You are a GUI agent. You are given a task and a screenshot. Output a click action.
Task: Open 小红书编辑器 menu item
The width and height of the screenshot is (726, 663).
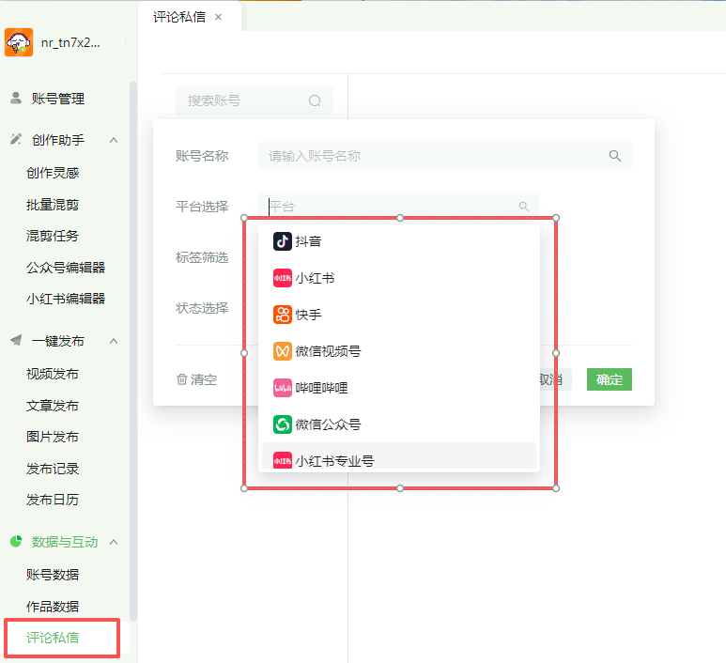coord(66,299)
